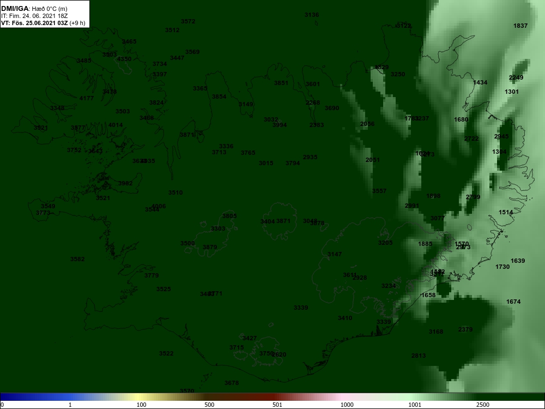
Task: Click the map value 3447
Action: tap(177, 58)
